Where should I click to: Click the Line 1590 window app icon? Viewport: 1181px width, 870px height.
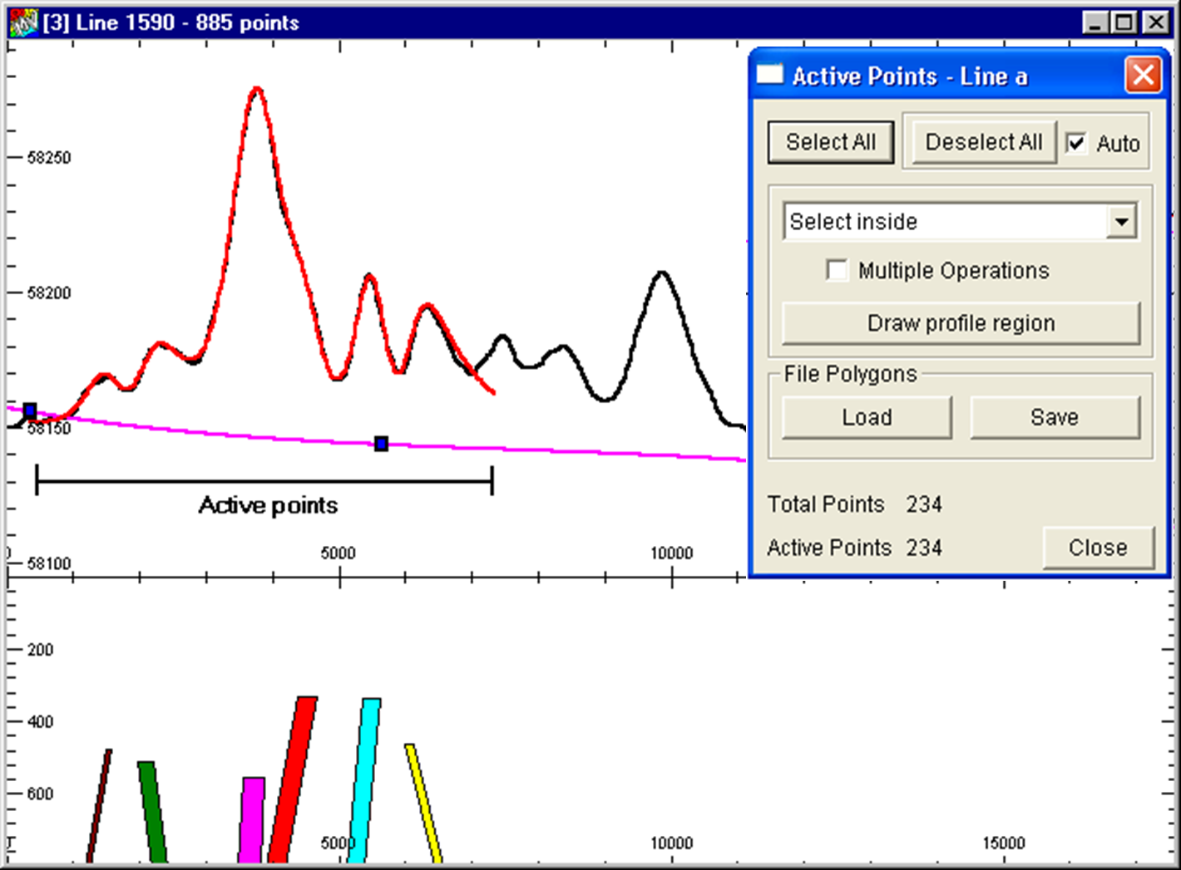click(x=23, y=22)
